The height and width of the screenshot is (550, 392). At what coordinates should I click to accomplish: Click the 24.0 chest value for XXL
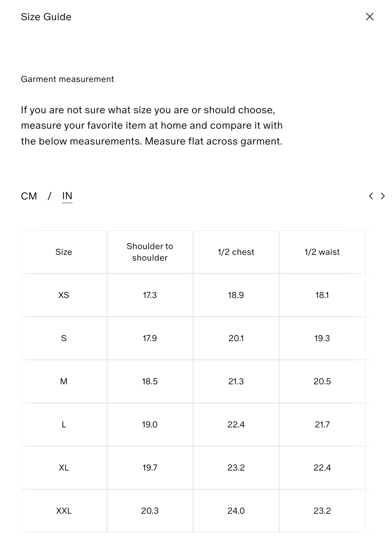point(236,511)
